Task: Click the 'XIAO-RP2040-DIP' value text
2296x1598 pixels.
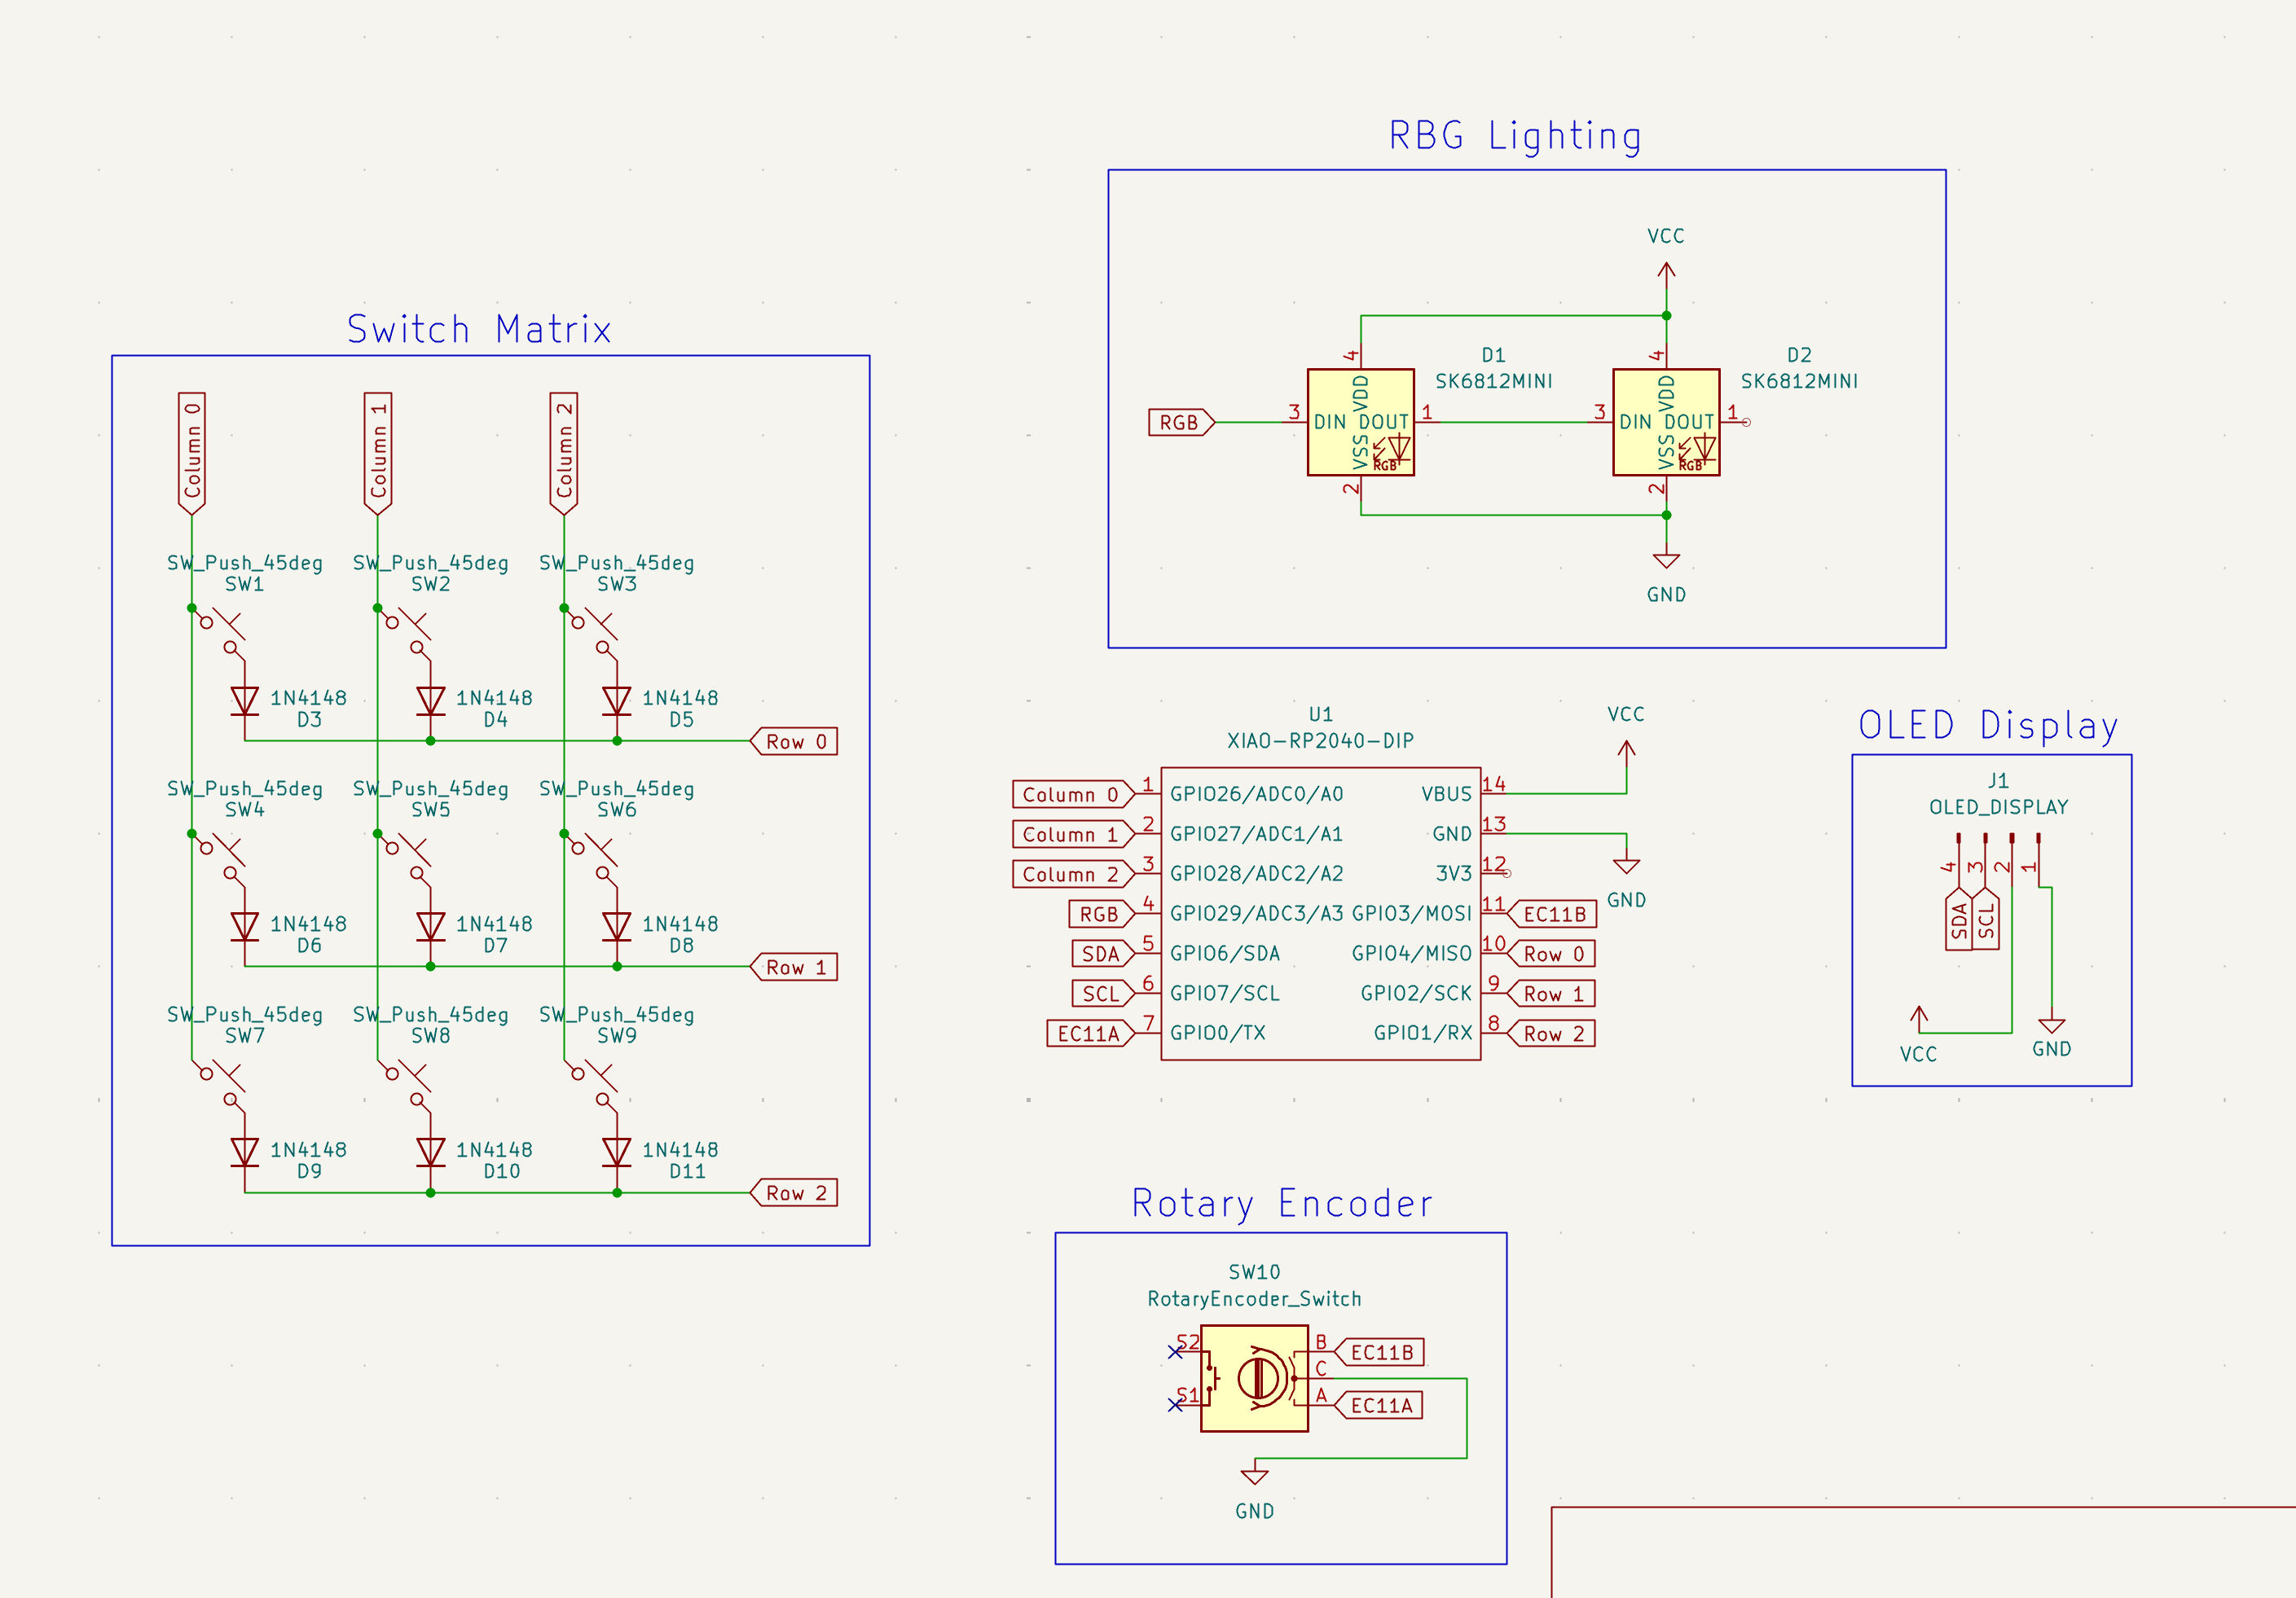Action: click(x=1320, y=740)
